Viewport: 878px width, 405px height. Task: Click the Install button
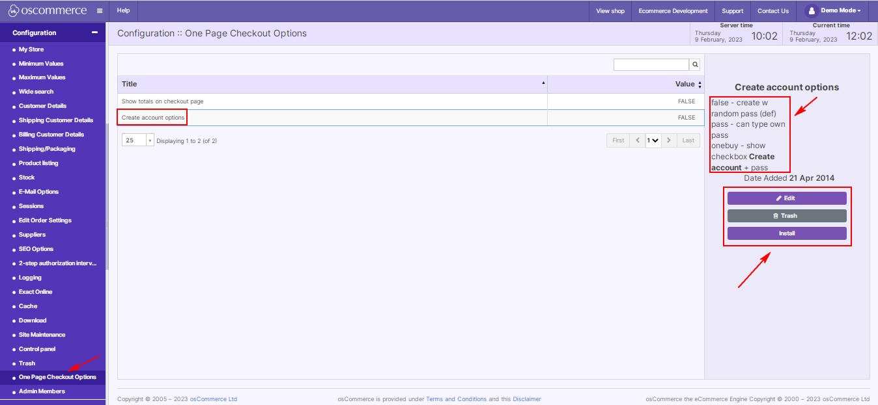(787, 233)
